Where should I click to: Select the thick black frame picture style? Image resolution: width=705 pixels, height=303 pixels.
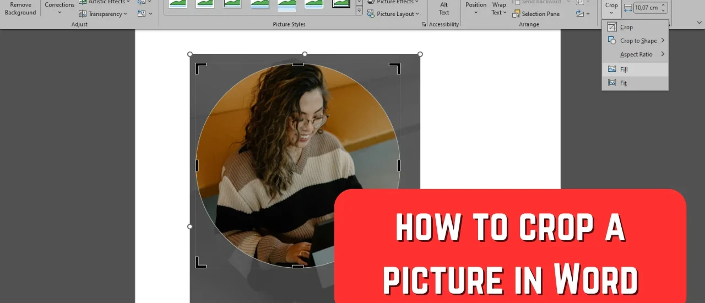coord(341,3)
